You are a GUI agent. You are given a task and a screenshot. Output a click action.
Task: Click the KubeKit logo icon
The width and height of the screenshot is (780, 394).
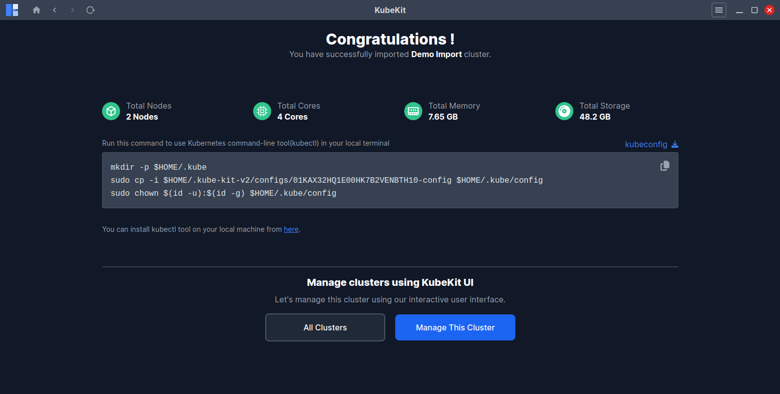tap(12, 10)
